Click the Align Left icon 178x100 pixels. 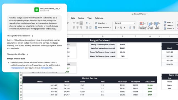click(74, 27)
